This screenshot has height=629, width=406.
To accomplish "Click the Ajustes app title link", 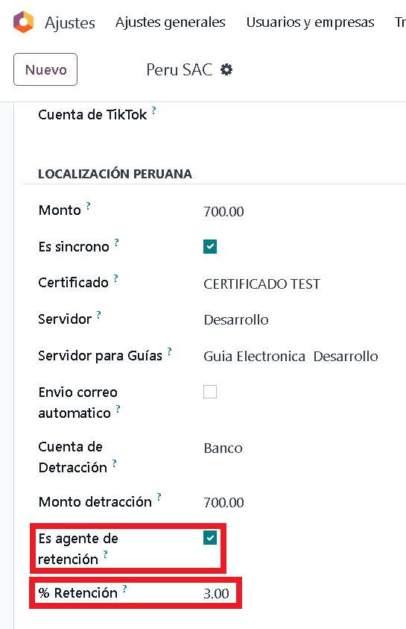I will tap(70, 23).
